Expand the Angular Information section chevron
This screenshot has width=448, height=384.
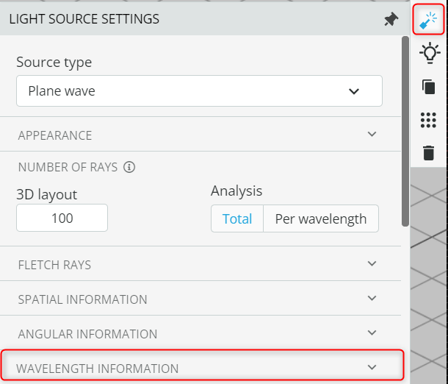pos(372,333)
